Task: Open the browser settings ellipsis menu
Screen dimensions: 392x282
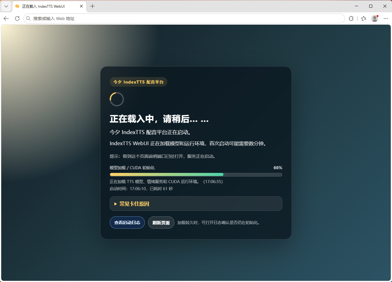Action: (385, 18)
